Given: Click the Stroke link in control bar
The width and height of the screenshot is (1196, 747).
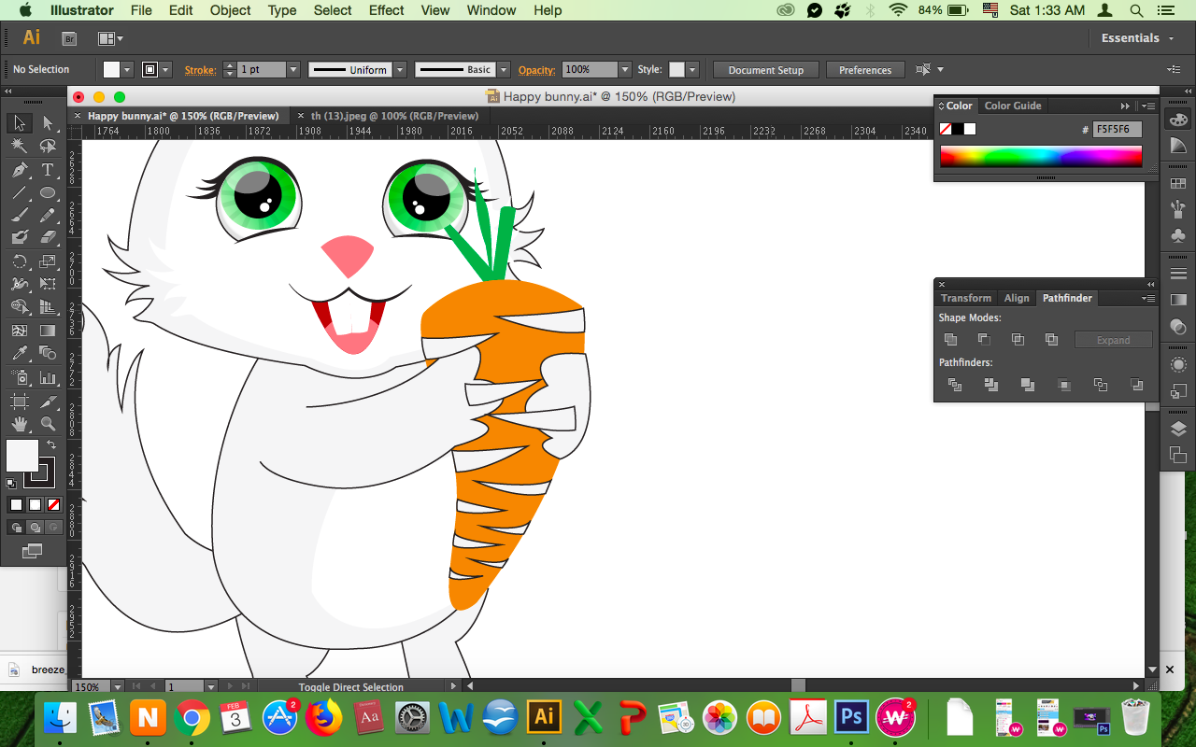Looking at the screenshot, I should (200, 70).
